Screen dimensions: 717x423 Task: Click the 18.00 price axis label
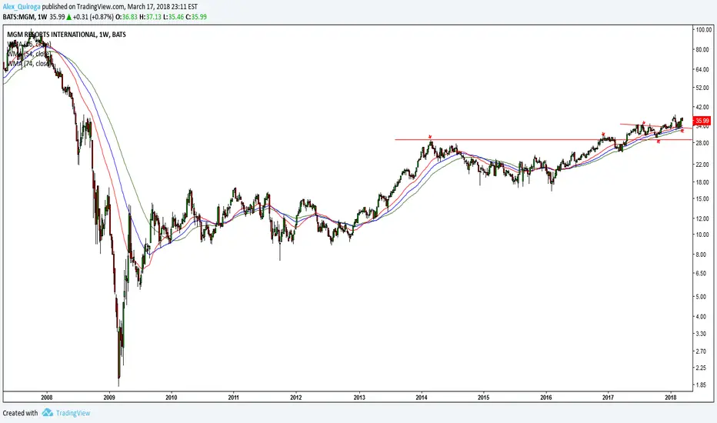[x=702, y=182]
